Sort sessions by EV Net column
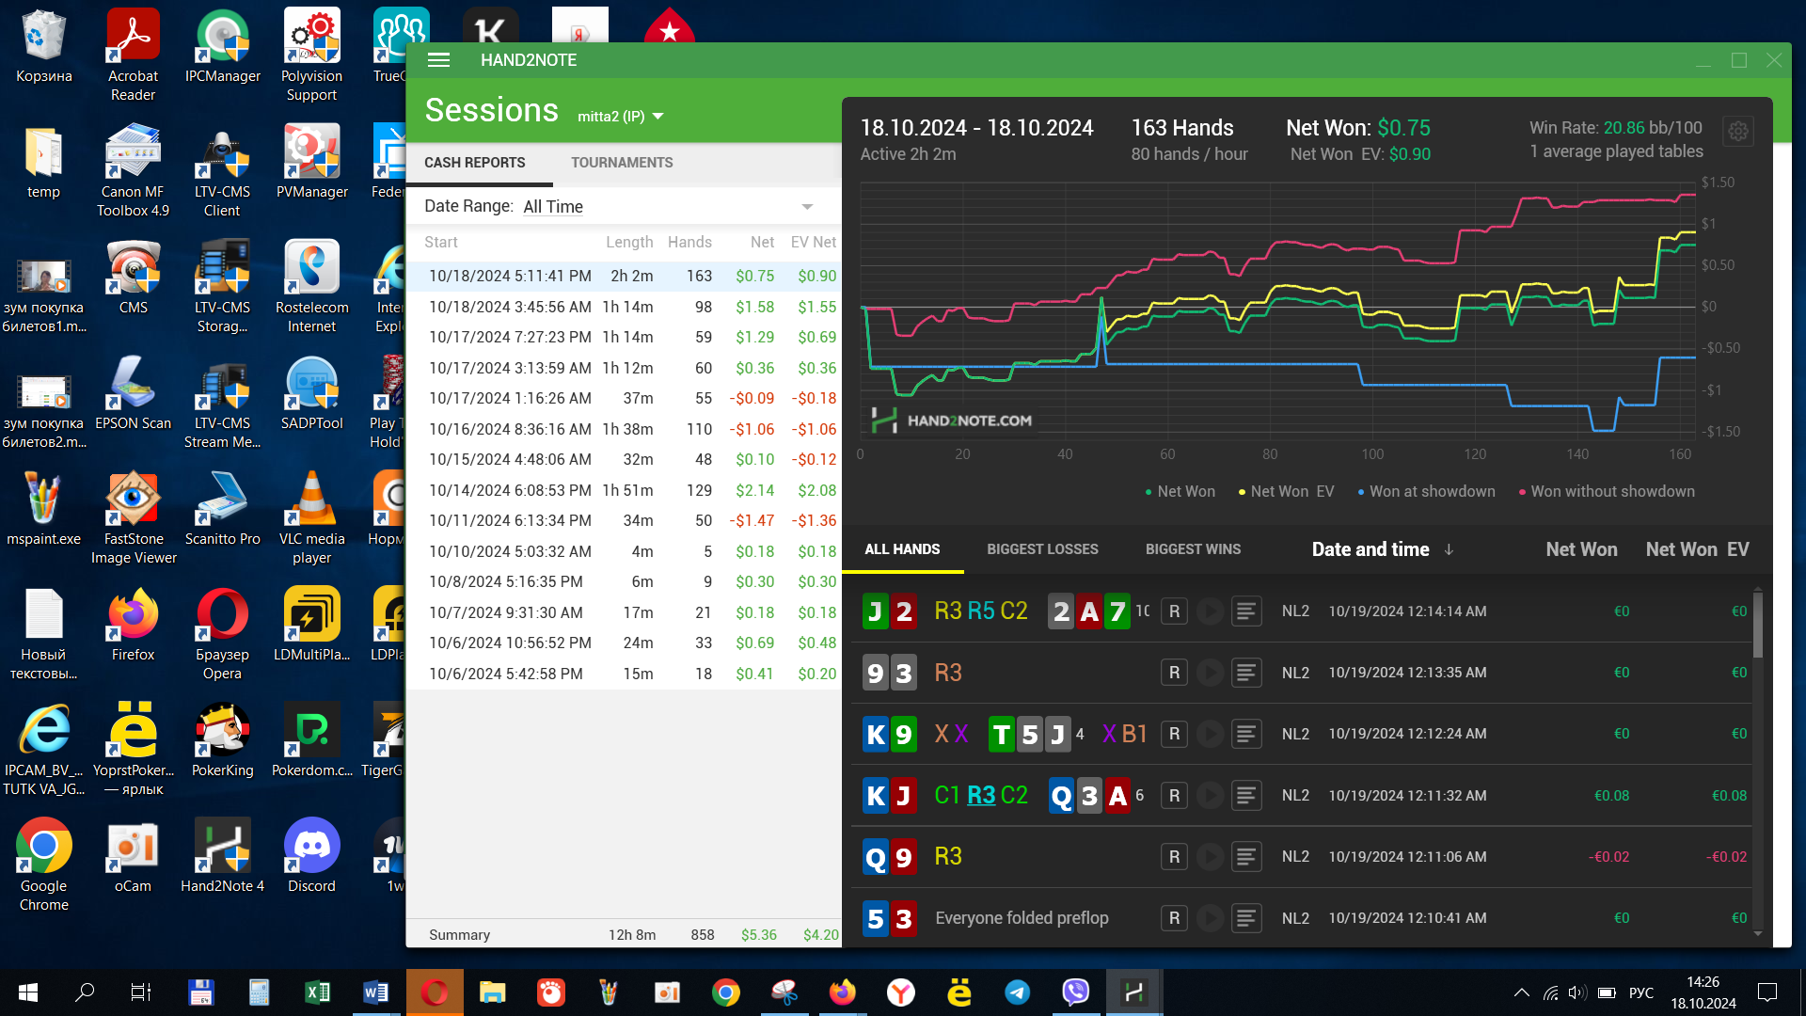Viewport: 1806px width, 1016px height. coord(813,243)
